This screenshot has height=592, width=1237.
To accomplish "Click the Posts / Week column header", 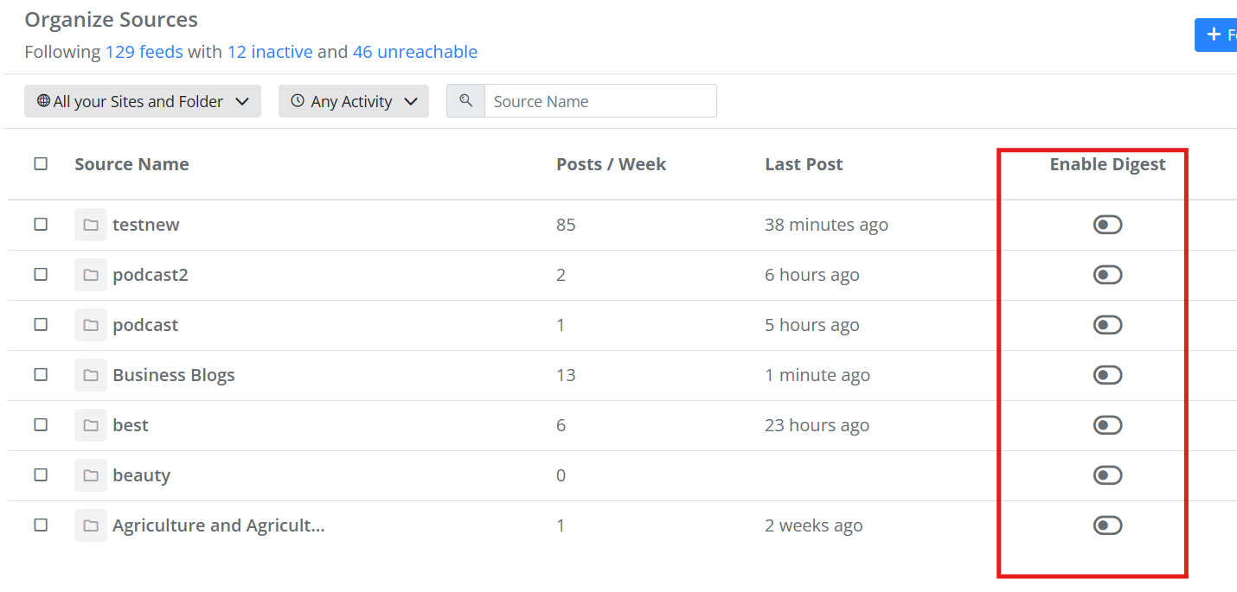I will click(611, 164).
